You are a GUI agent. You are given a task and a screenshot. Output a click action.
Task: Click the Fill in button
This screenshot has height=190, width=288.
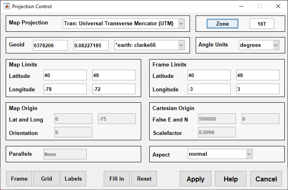point(116,179)
